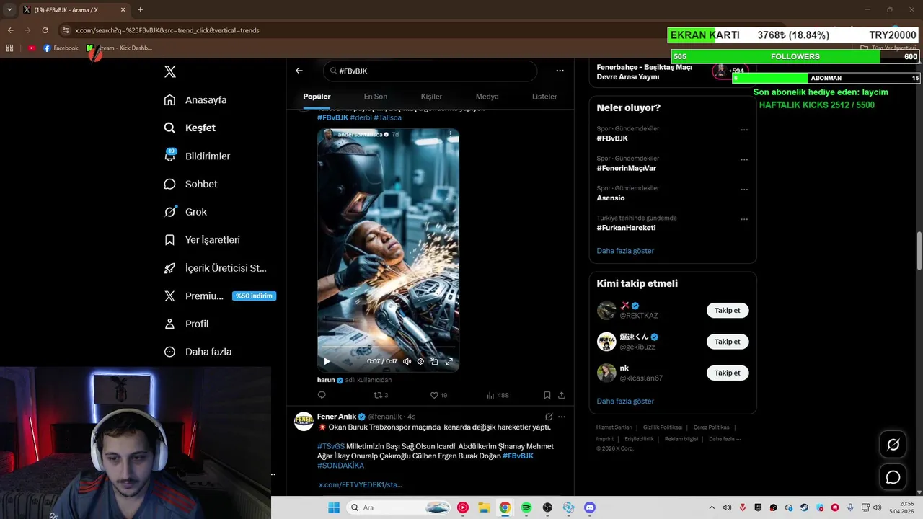Open Discord from the taskbar
923x519 pixels.
(590, 507)
